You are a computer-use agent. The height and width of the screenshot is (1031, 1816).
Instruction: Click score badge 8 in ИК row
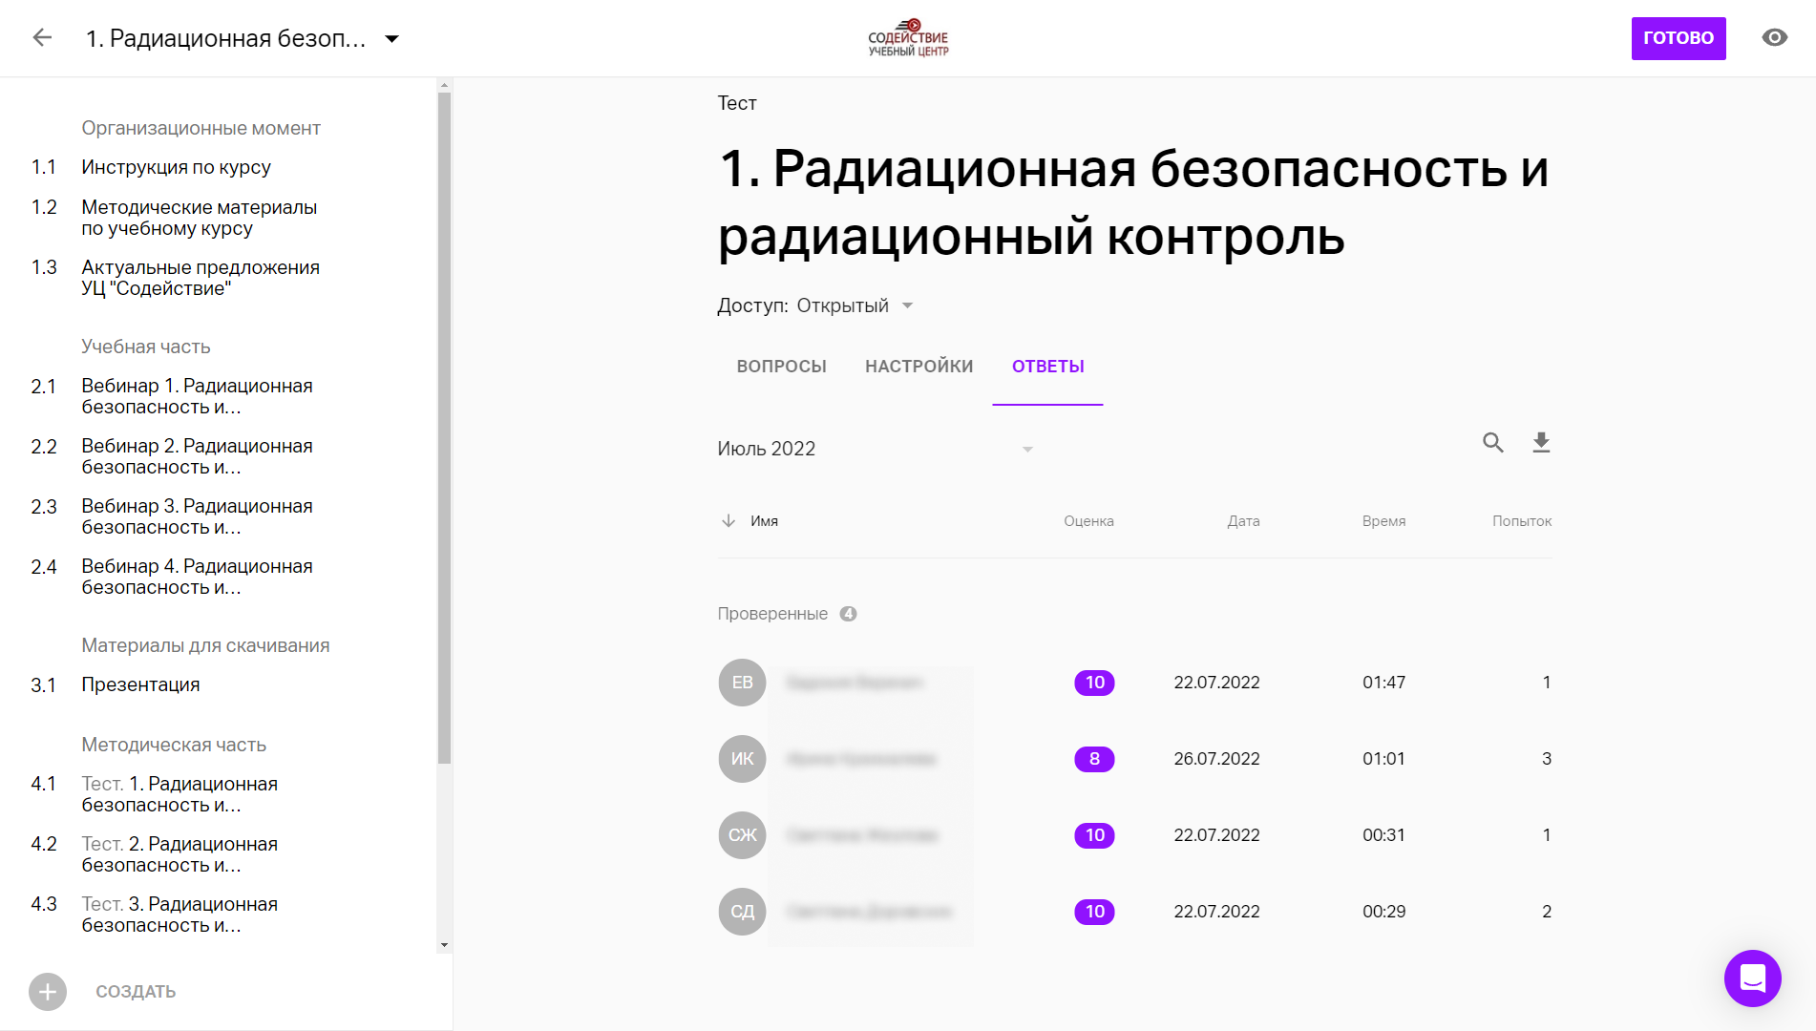point(1094,759)
